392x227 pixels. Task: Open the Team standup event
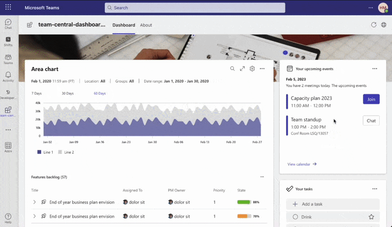[x=306, y=120]
